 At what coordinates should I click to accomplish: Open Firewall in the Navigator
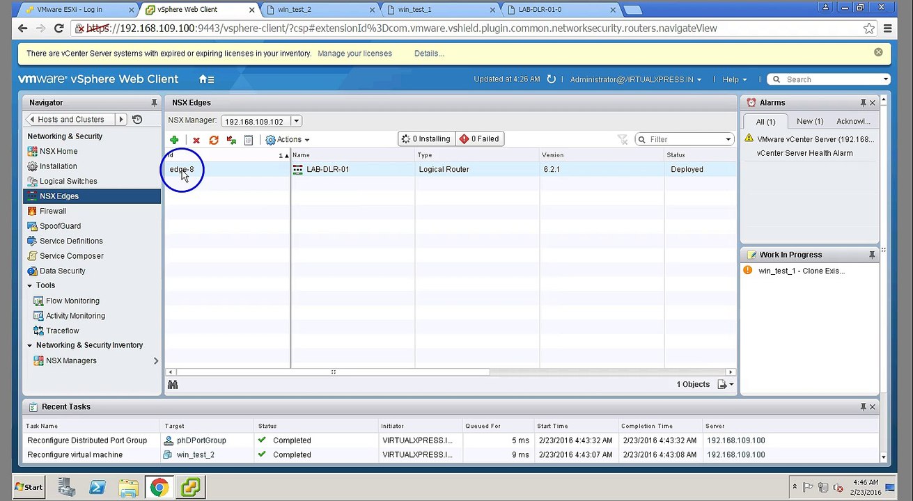click(x=53, y=212)
